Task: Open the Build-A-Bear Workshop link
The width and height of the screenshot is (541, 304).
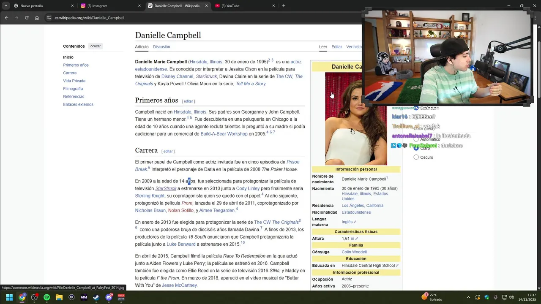Action: 224,134
